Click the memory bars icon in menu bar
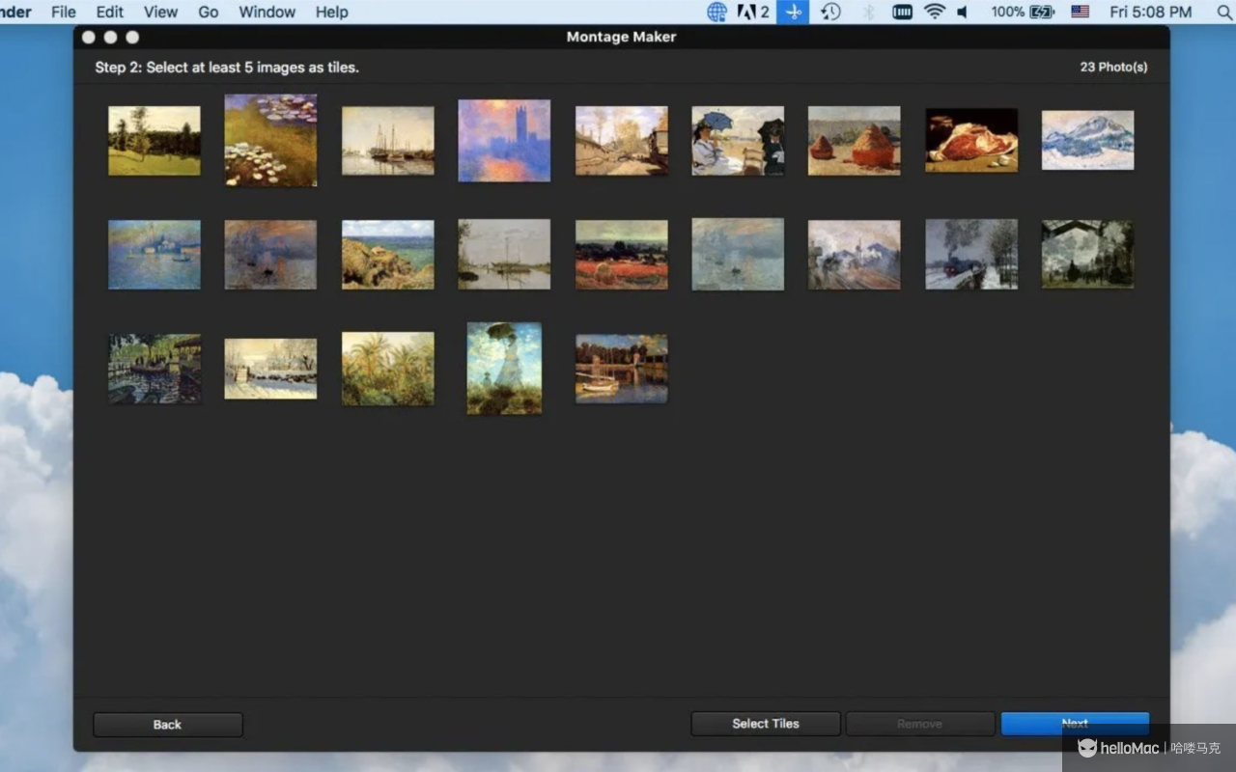The height and width of the screenshot is (772, 1236). [902, 12]
